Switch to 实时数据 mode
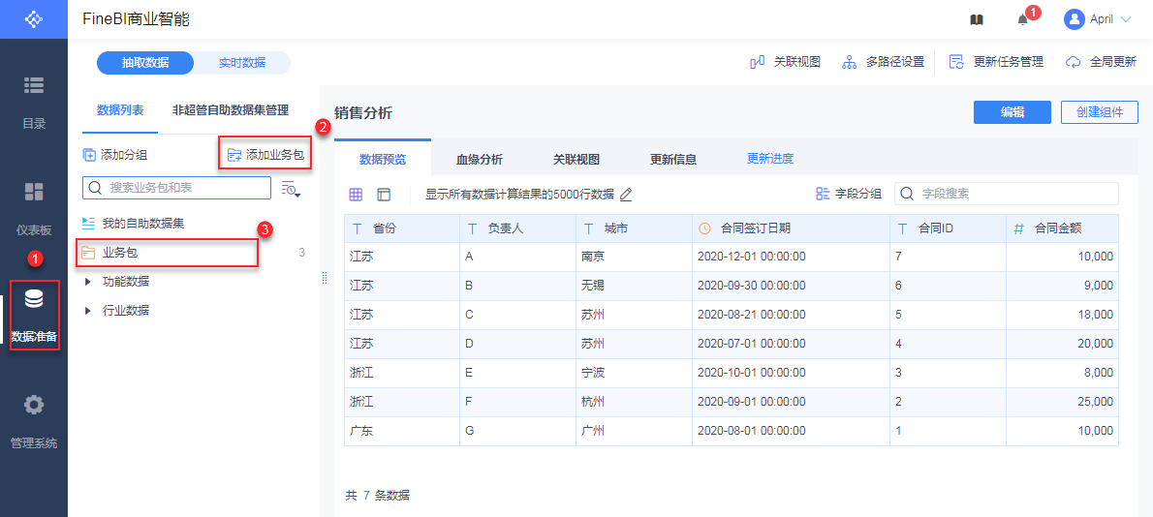This screenshot has width=1153, height=517. pos(241,63)
